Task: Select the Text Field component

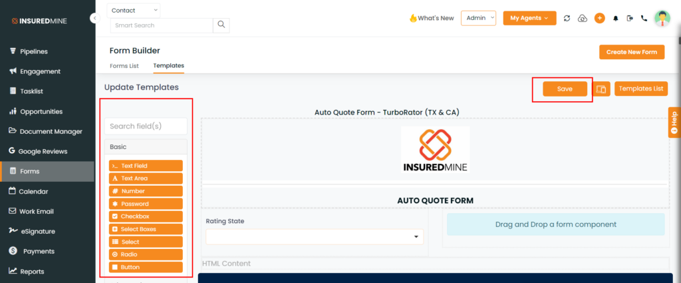Action: pos(146,166)
